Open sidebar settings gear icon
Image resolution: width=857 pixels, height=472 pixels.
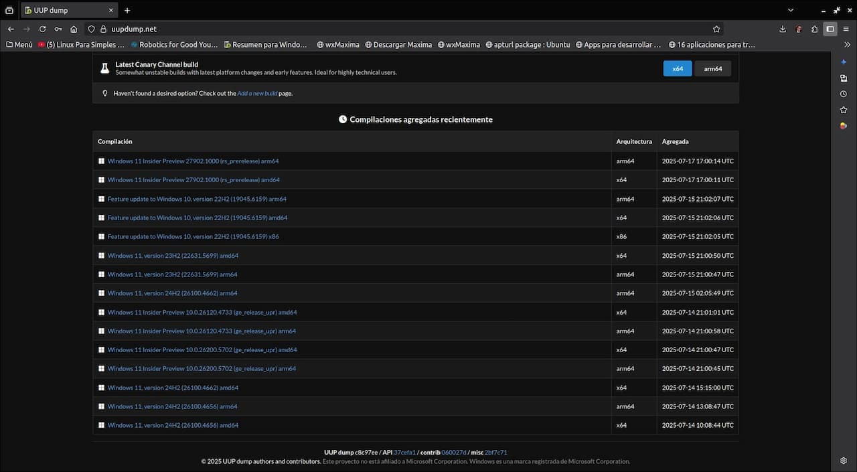(844, 461)
